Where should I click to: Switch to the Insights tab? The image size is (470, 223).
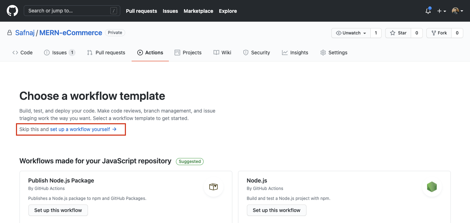pyautogui.click(x=295, y=53)
